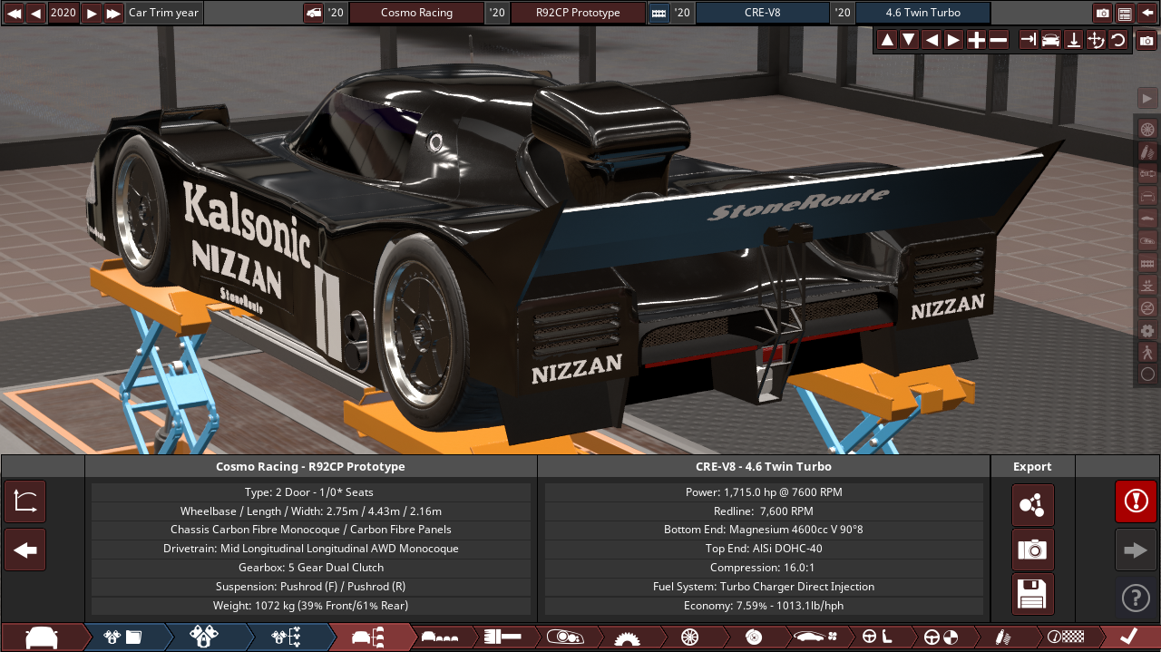The height and width of the screenshot is (652, 1161).
Task: Open R92CP Prototype trim selector
Action: pyautogui.click(x=578, y=13)
